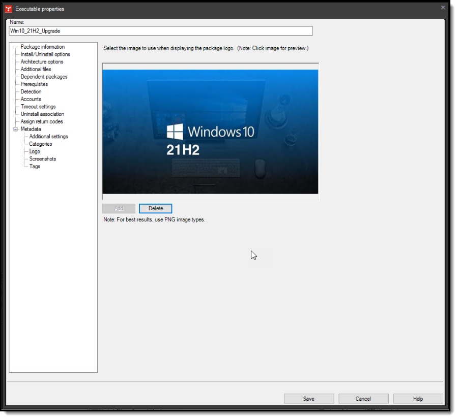This screenshot has width=458, height=419.
Task: Click the Windows 10 21H2 logo for preview
Action: 210,131
